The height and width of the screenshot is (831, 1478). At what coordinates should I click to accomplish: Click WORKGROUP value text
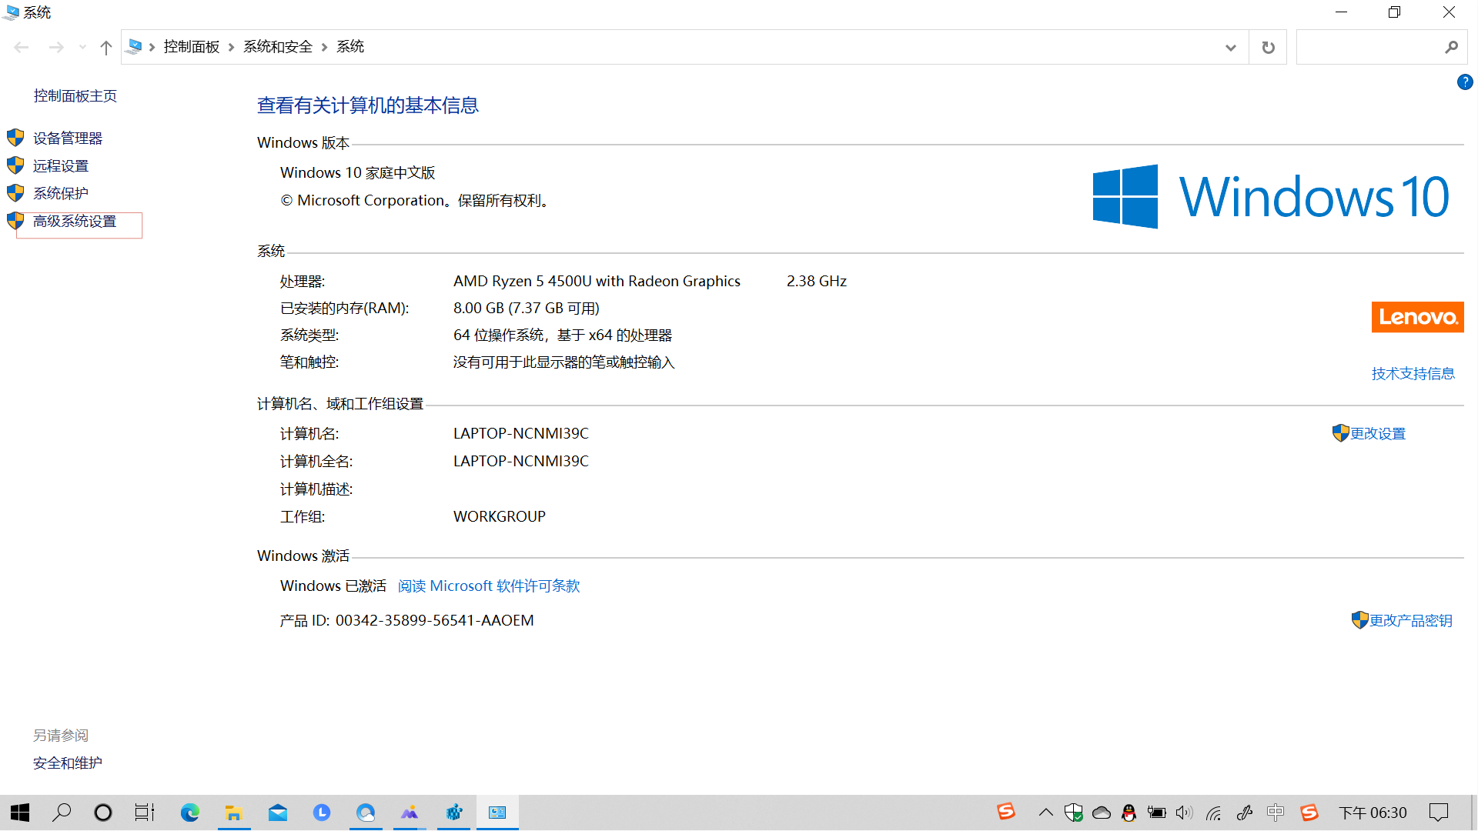tap(500, 517)
